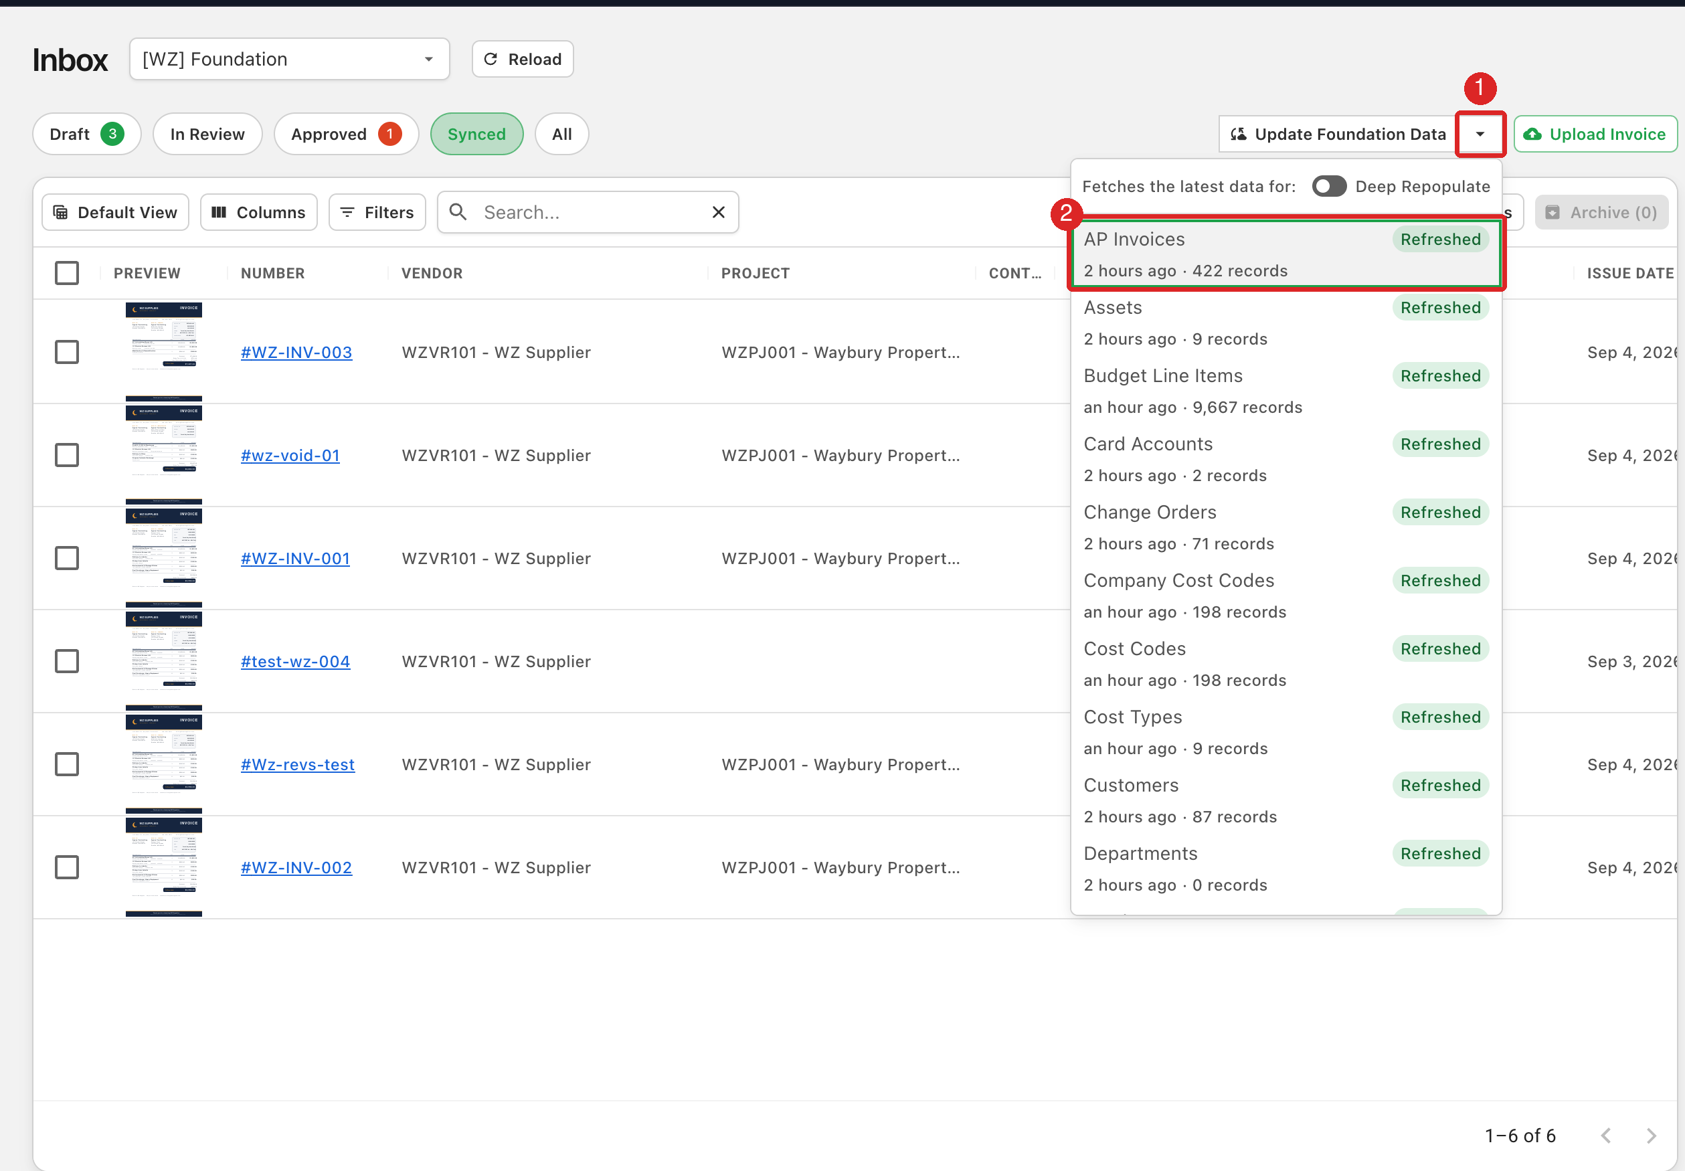Check the box for #wz-void-01
Image resolution: width=1685 pixels, height=1171 pixels.
pyautogui.click(x=67, y=455)
